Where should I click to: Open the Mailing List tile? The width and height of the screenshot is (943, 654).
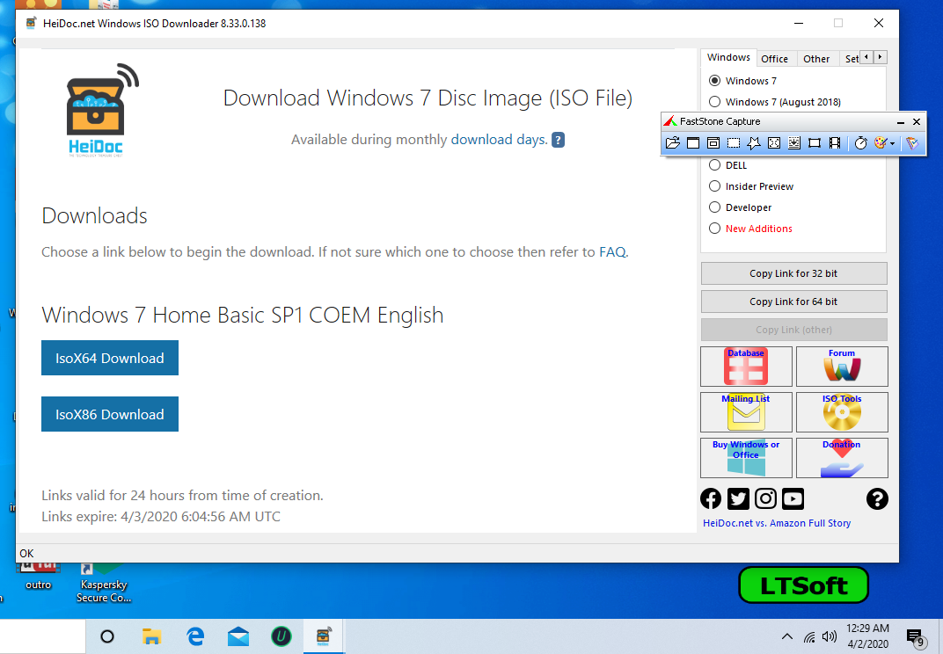coord(746,411)
